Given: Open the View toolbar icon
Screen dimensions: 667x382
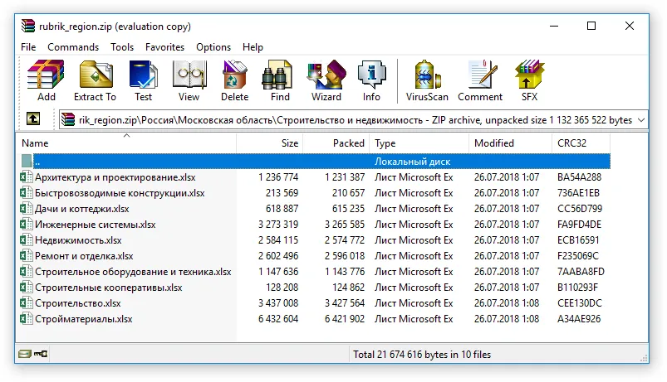Looking at the screenshot, I should coord(189,80).
